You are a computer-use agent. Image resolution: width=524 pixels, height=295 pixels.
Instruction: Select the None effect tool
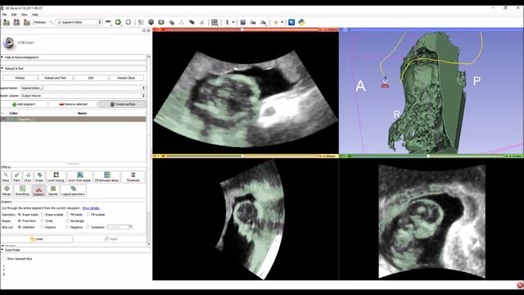6,177
